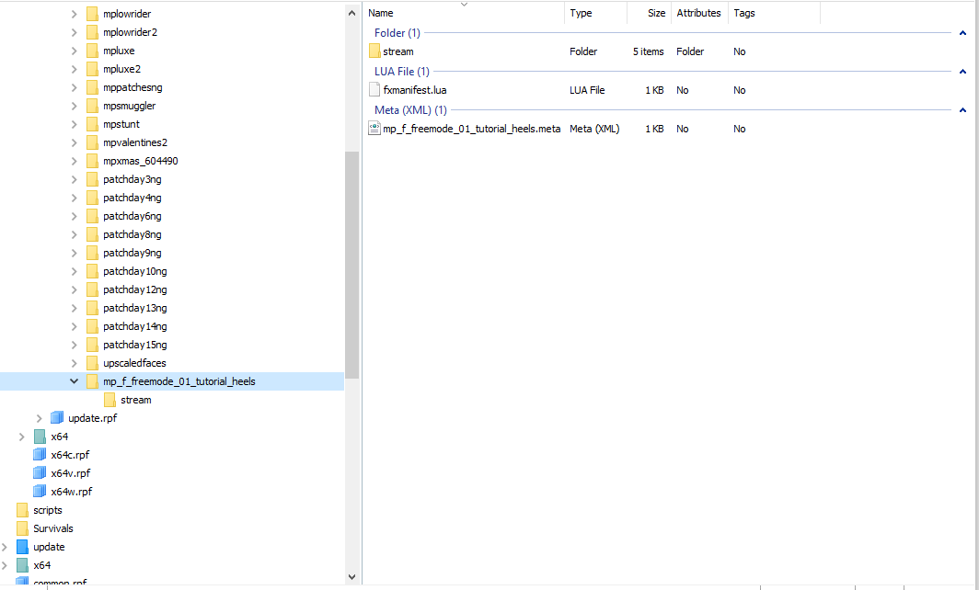979x590 pixels.
Task: Select the Meta (XML) (1) group heading
Action: pyautogui.click(x=410, y=110)
